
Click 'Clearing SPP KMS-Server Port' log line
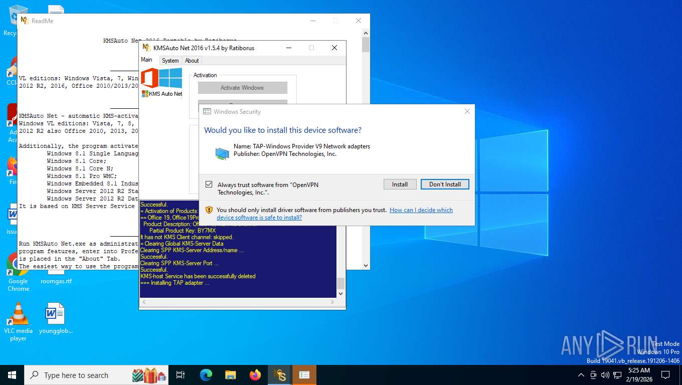tap(180, 263)
